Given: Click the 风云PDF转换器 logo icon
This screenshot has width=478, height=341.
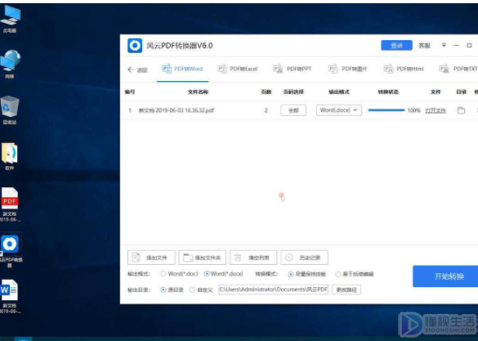Looking at the screenshot, I should point(135,46).
